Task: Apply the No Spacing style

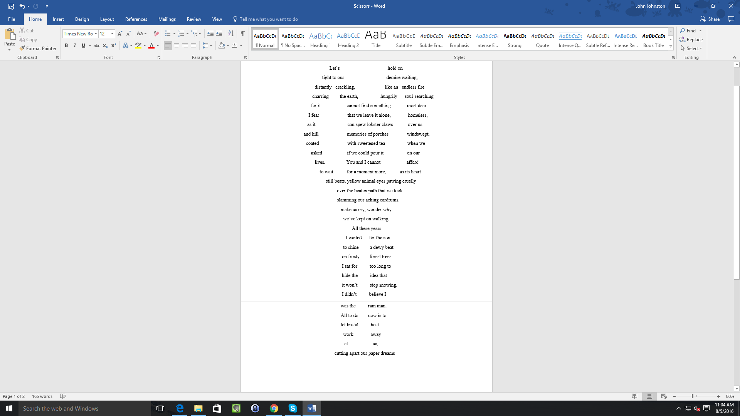Action: tap(293, 39)
